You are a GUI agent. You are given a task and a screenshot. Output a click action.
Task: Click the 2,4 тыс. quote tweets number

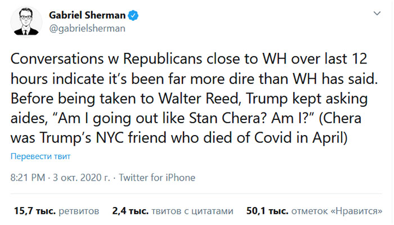pyautogui.click(x=130, y=211)
